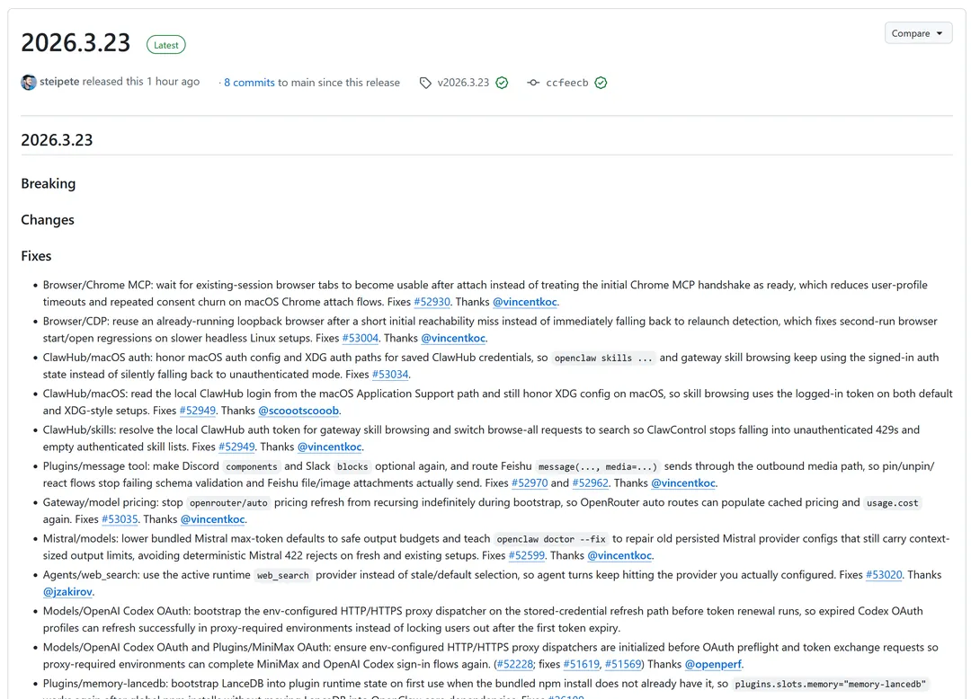Open issue #52930 link

click(432, 302)
